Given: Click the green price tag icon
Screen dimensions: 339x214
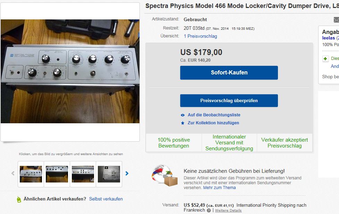Looking at the screenshot, I should tap(19, 199).
